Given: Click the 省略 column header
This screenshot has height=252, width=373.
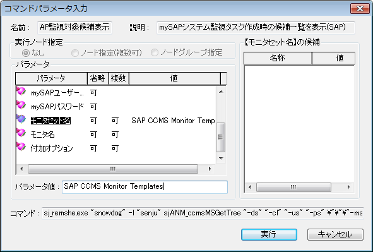Looking at the screenshot, I should point(98,78).
